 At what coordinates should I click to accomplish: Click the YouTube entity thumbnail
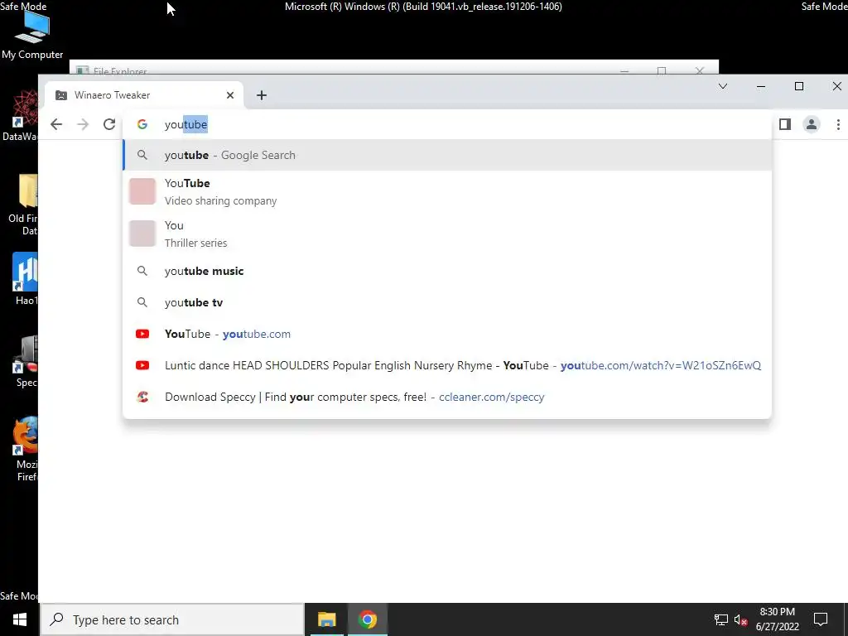coord(142,191)
